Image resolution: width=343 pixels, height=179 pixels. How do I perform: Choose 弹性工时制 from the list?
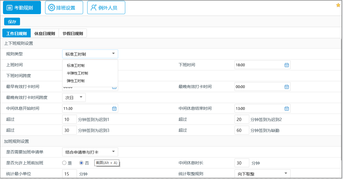[x=76, y=81]
